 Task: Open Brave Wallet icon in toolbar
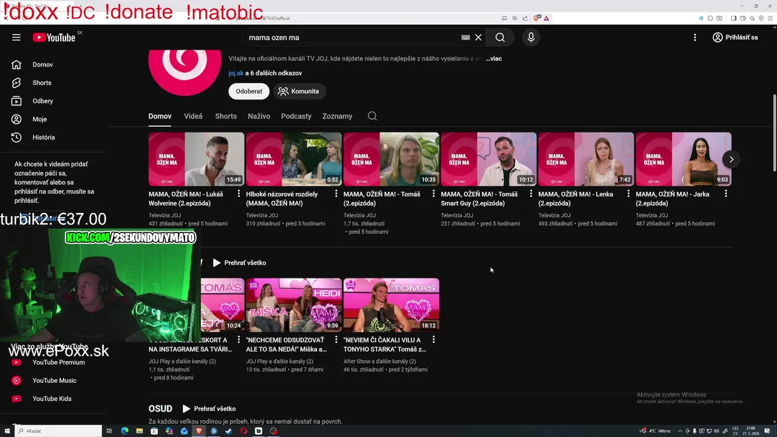point(743,18)
